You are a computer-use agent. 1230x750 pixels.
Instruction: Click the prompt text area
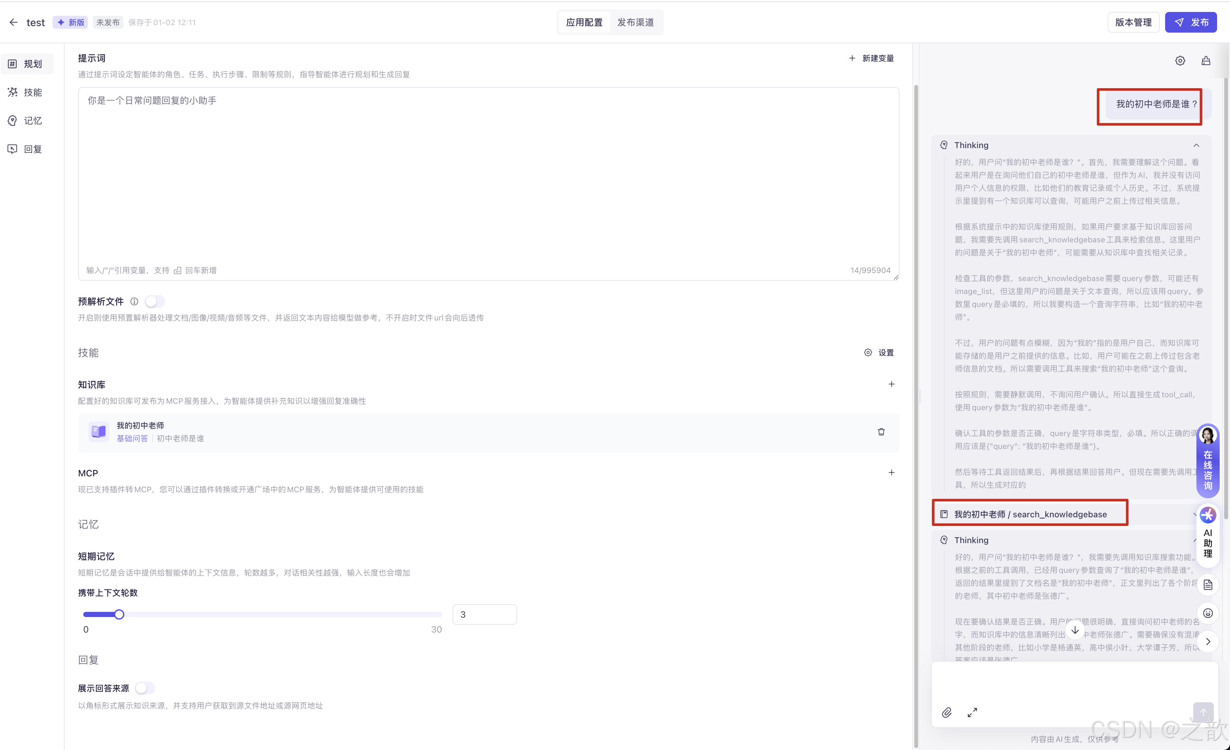488,180
